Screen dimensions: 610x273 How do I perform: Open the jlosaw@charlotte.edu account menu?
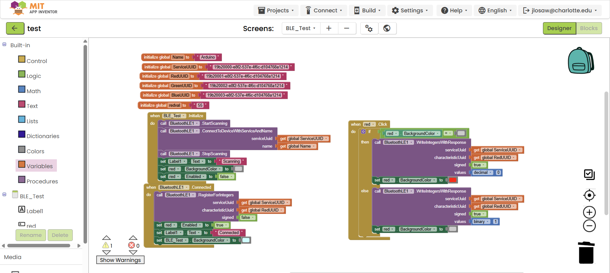point(560,10)
